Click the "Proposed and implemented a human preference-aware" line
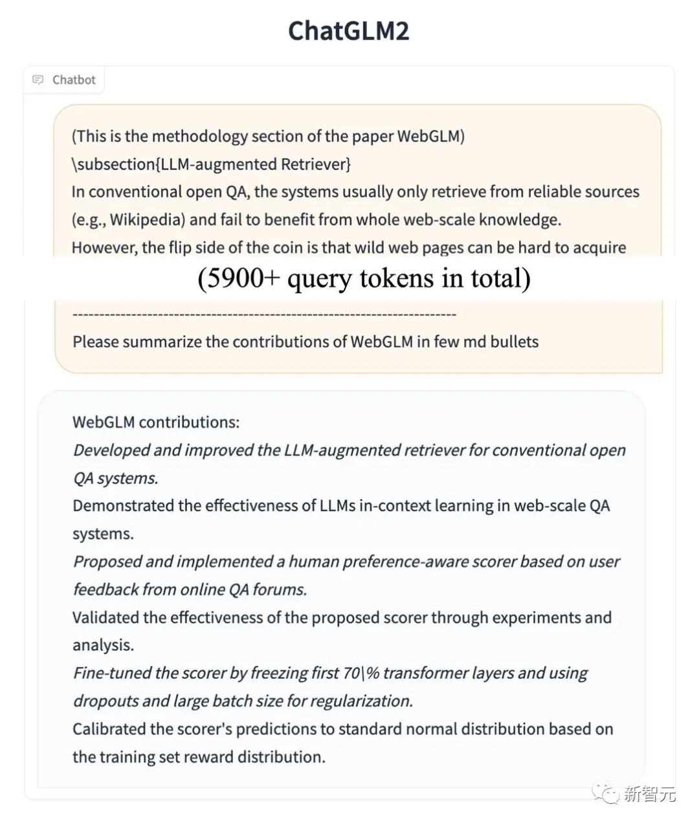 coord(346,561)
